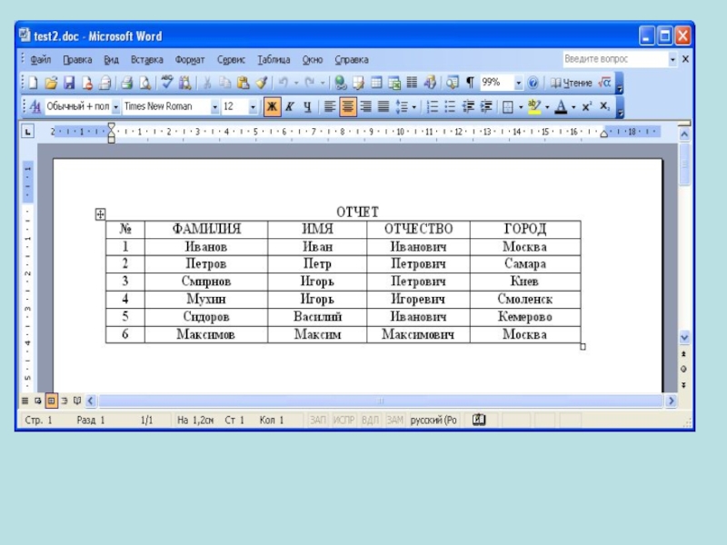Image resolution: width=727 pixels, height=545 pixels.
Task: Toggle centered alignment
Action: pos(348,107)
